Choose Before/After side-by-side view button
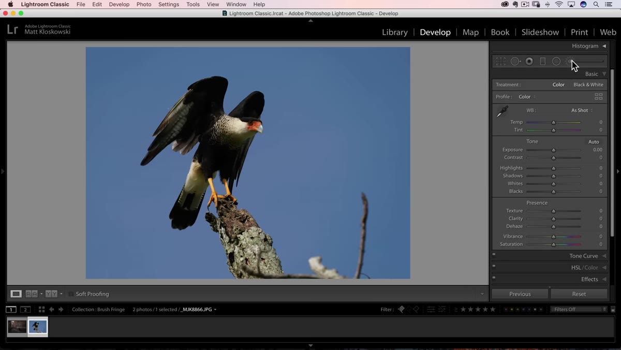The width and height of the screenshot is (621, 350). 32,294
